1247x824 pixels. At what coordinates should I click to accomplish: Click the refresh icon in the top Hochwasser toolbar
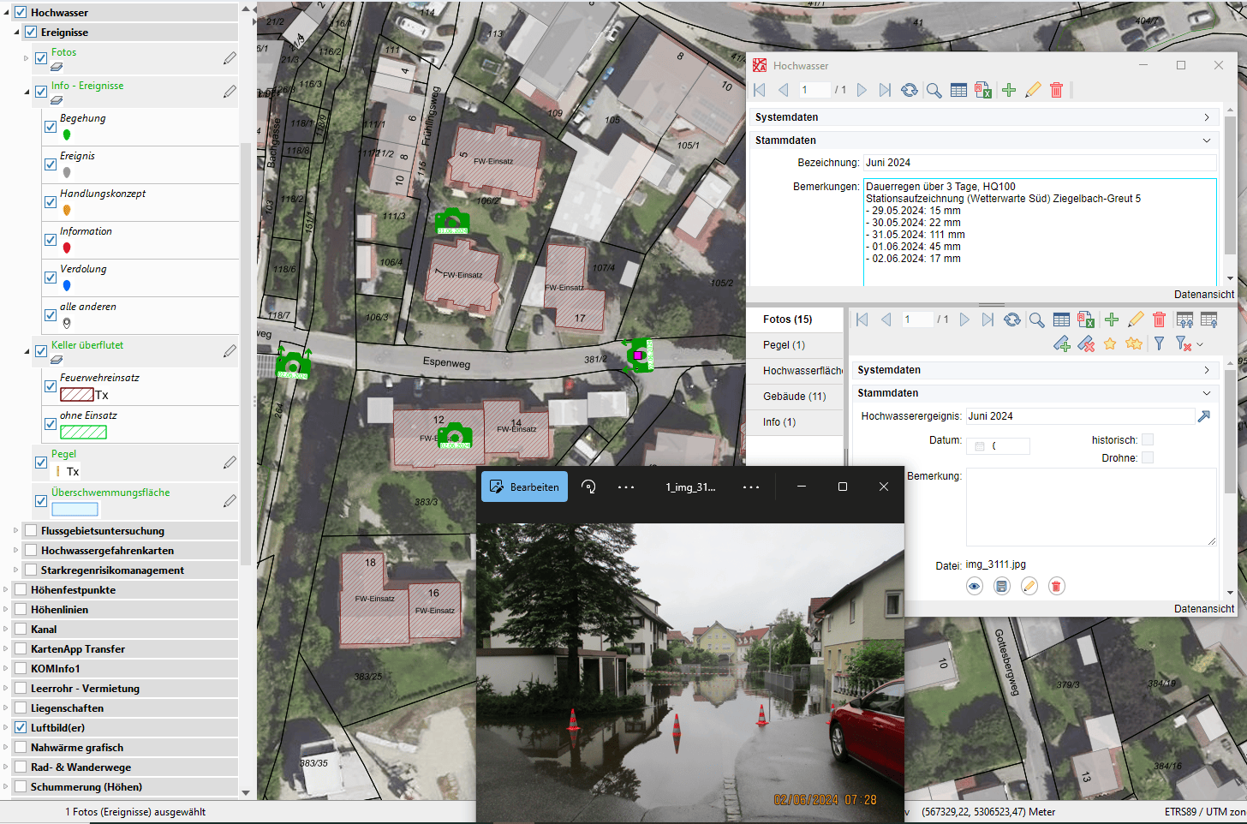910,90
